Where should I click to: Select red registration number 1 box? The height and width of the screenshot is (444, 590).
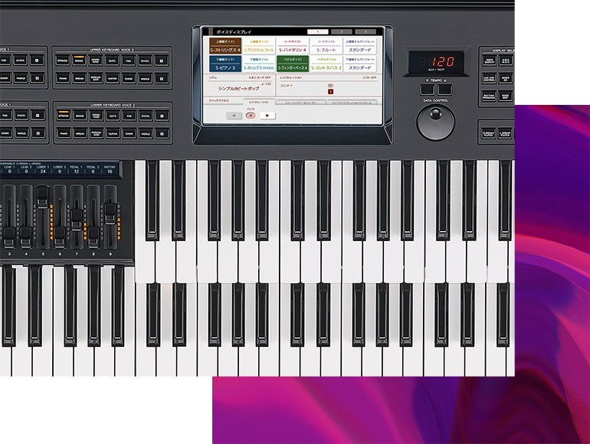click(x=330, y=91)
